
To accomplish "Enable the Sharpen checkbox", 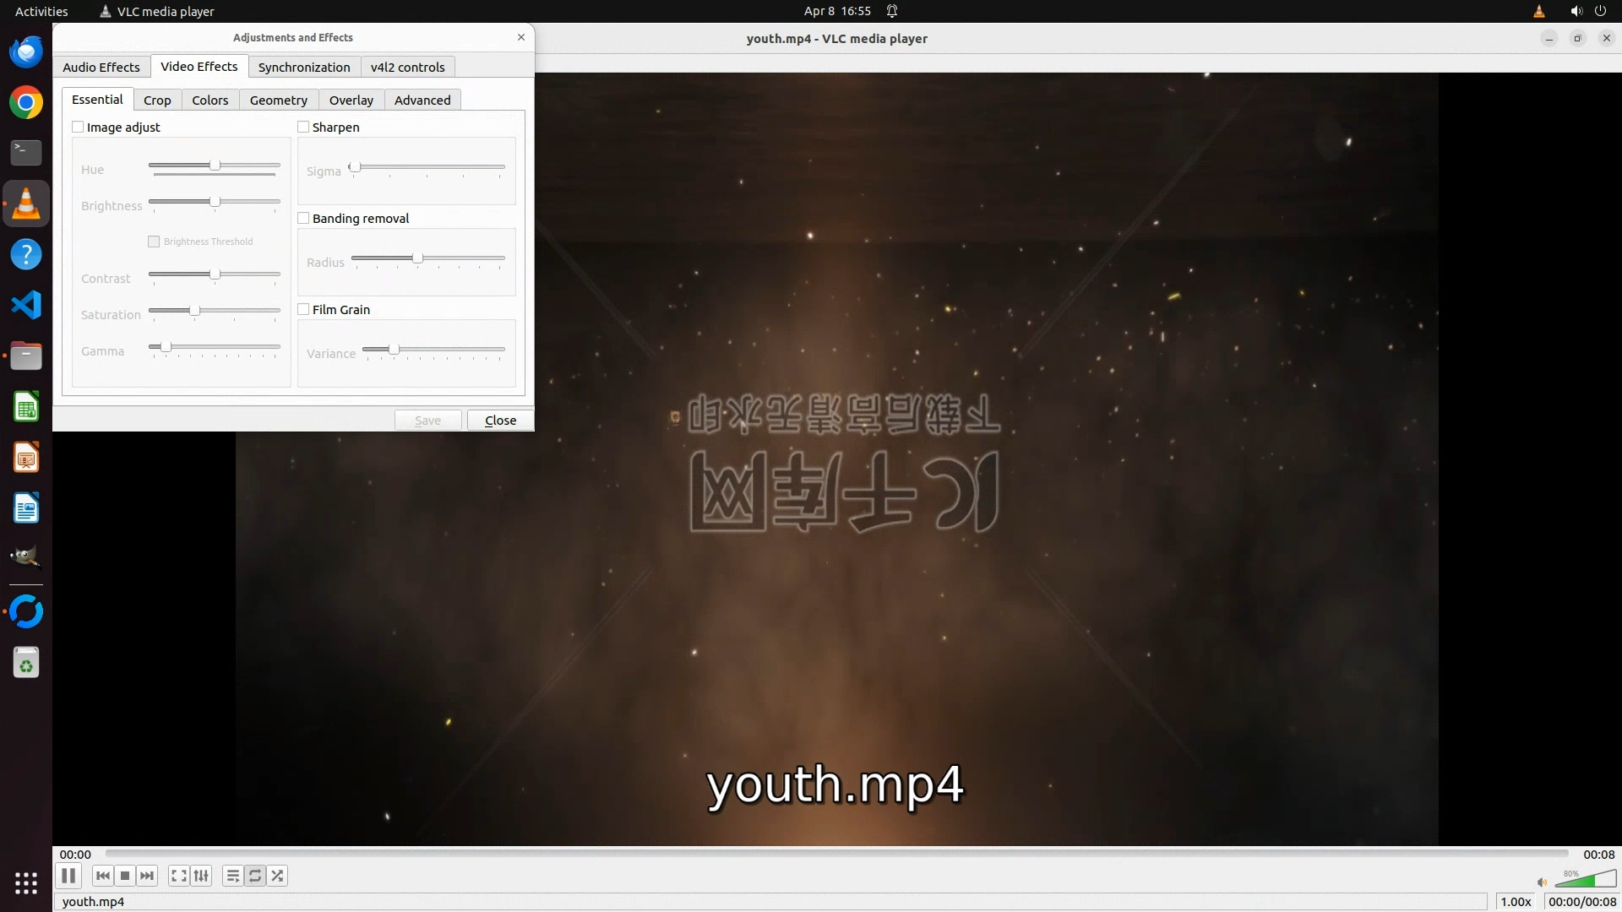I will pos(303,127).
